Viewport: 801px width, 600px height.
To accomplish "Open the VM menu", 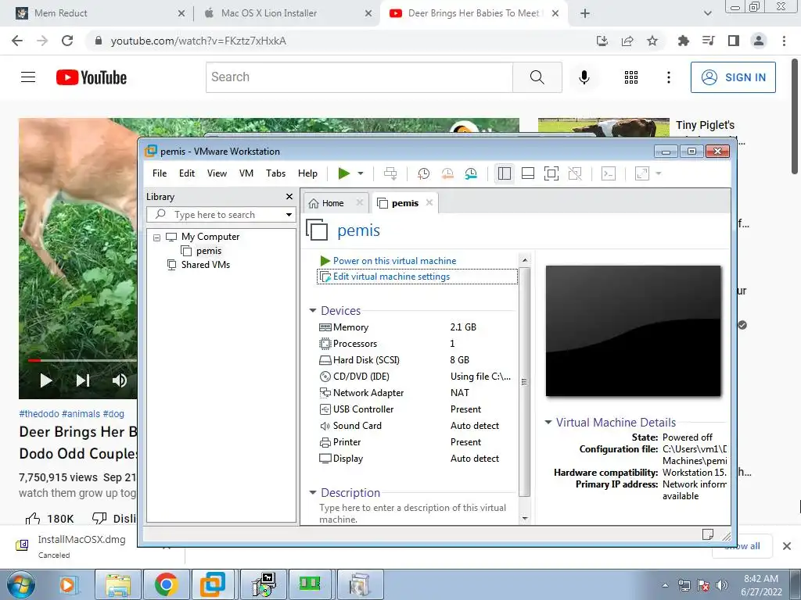I will [x=246, y=173].
